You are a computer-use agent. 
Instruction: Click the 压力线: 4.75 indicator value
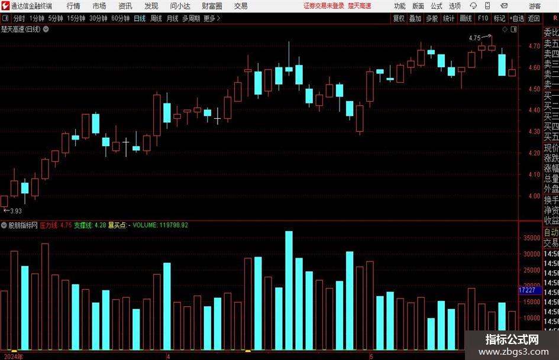click(56, 225)
